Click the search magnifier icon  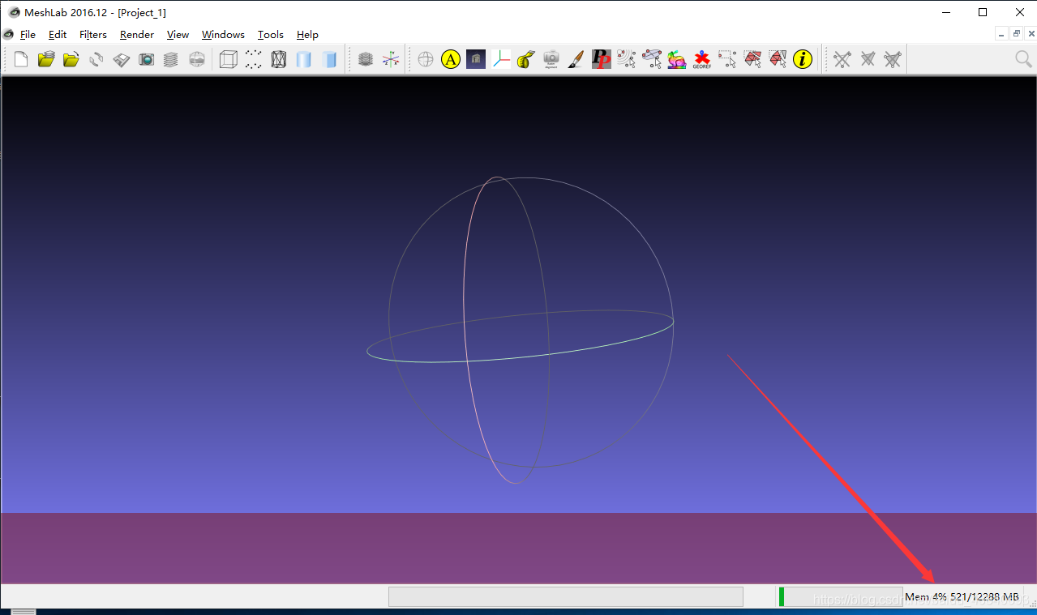coord(1024,59)
